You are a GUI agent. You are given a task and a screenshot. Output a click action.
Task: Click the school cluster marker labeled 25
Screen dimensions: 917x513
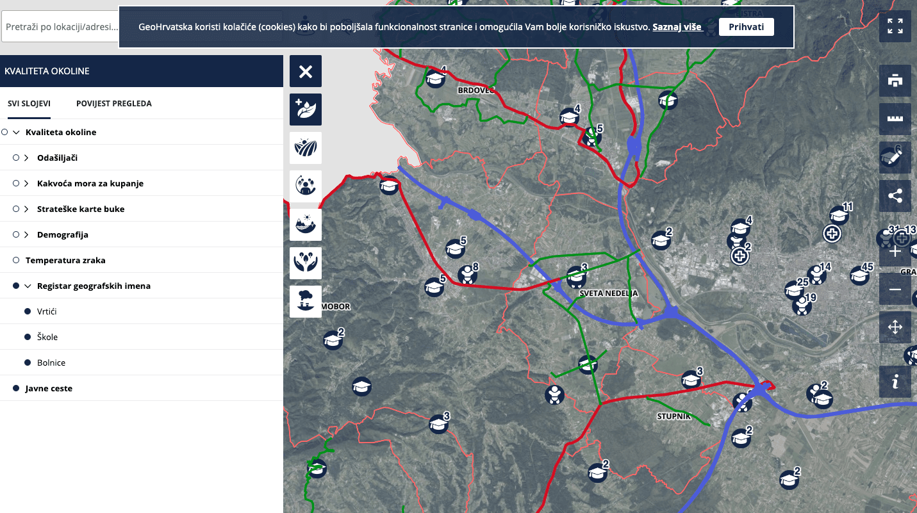pos(795,291)
